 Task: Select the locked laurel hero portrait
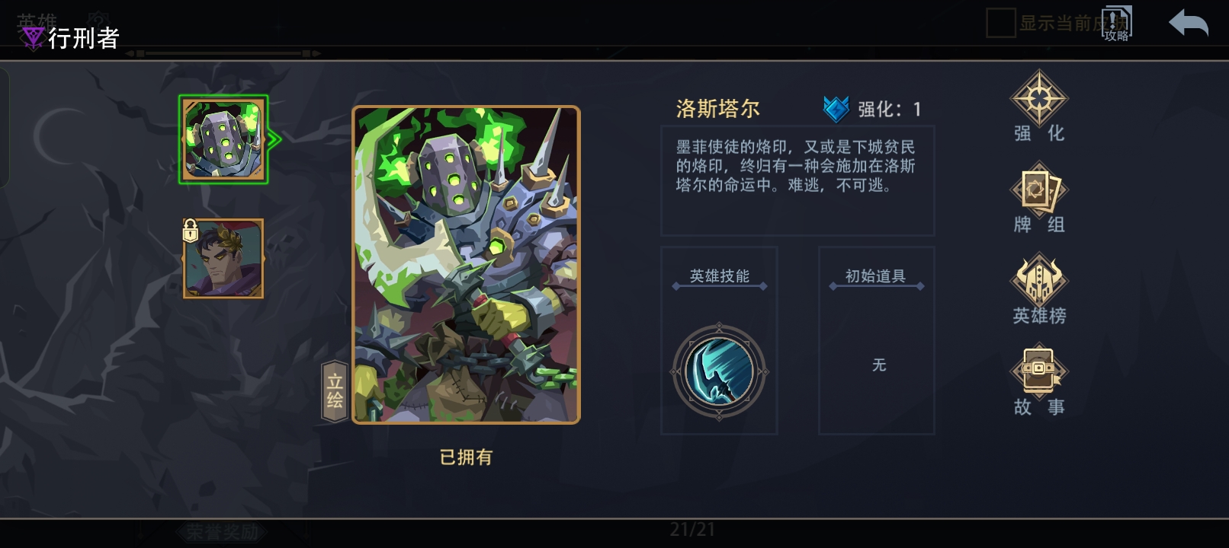(223, 259)
